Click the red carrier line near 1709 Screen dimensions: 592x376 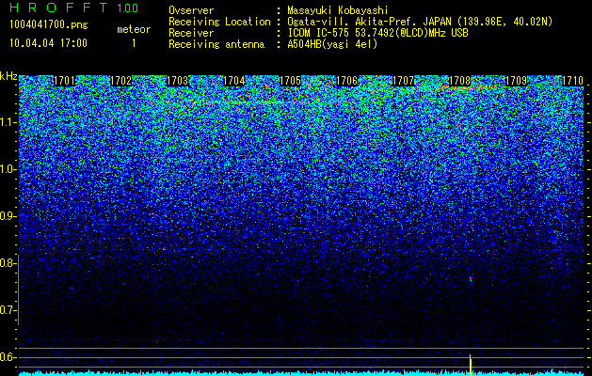click(x=536, y=87)
